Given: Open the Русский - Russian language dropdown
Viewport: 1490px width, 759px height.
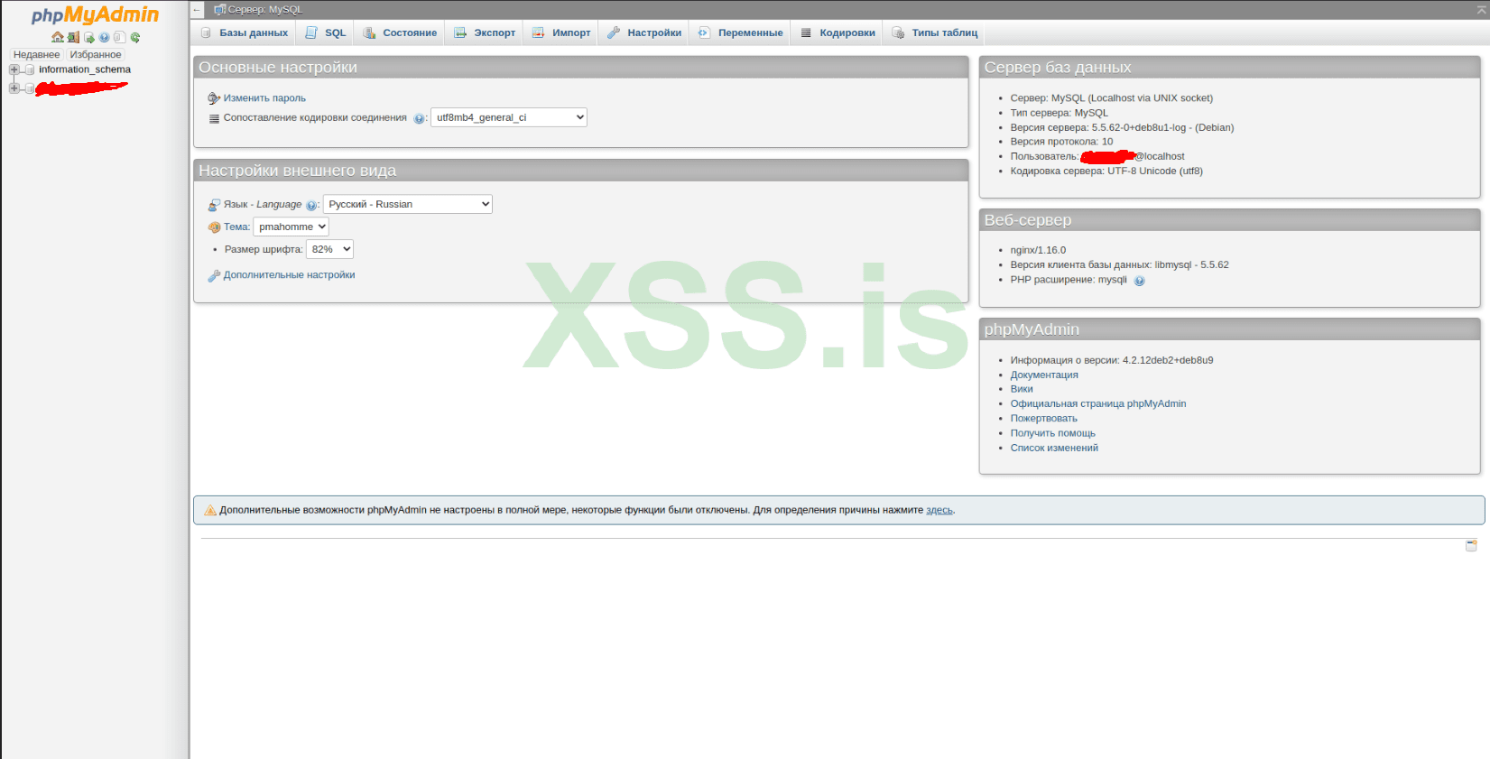Looking at the screenshot, I should pos(408,204).
